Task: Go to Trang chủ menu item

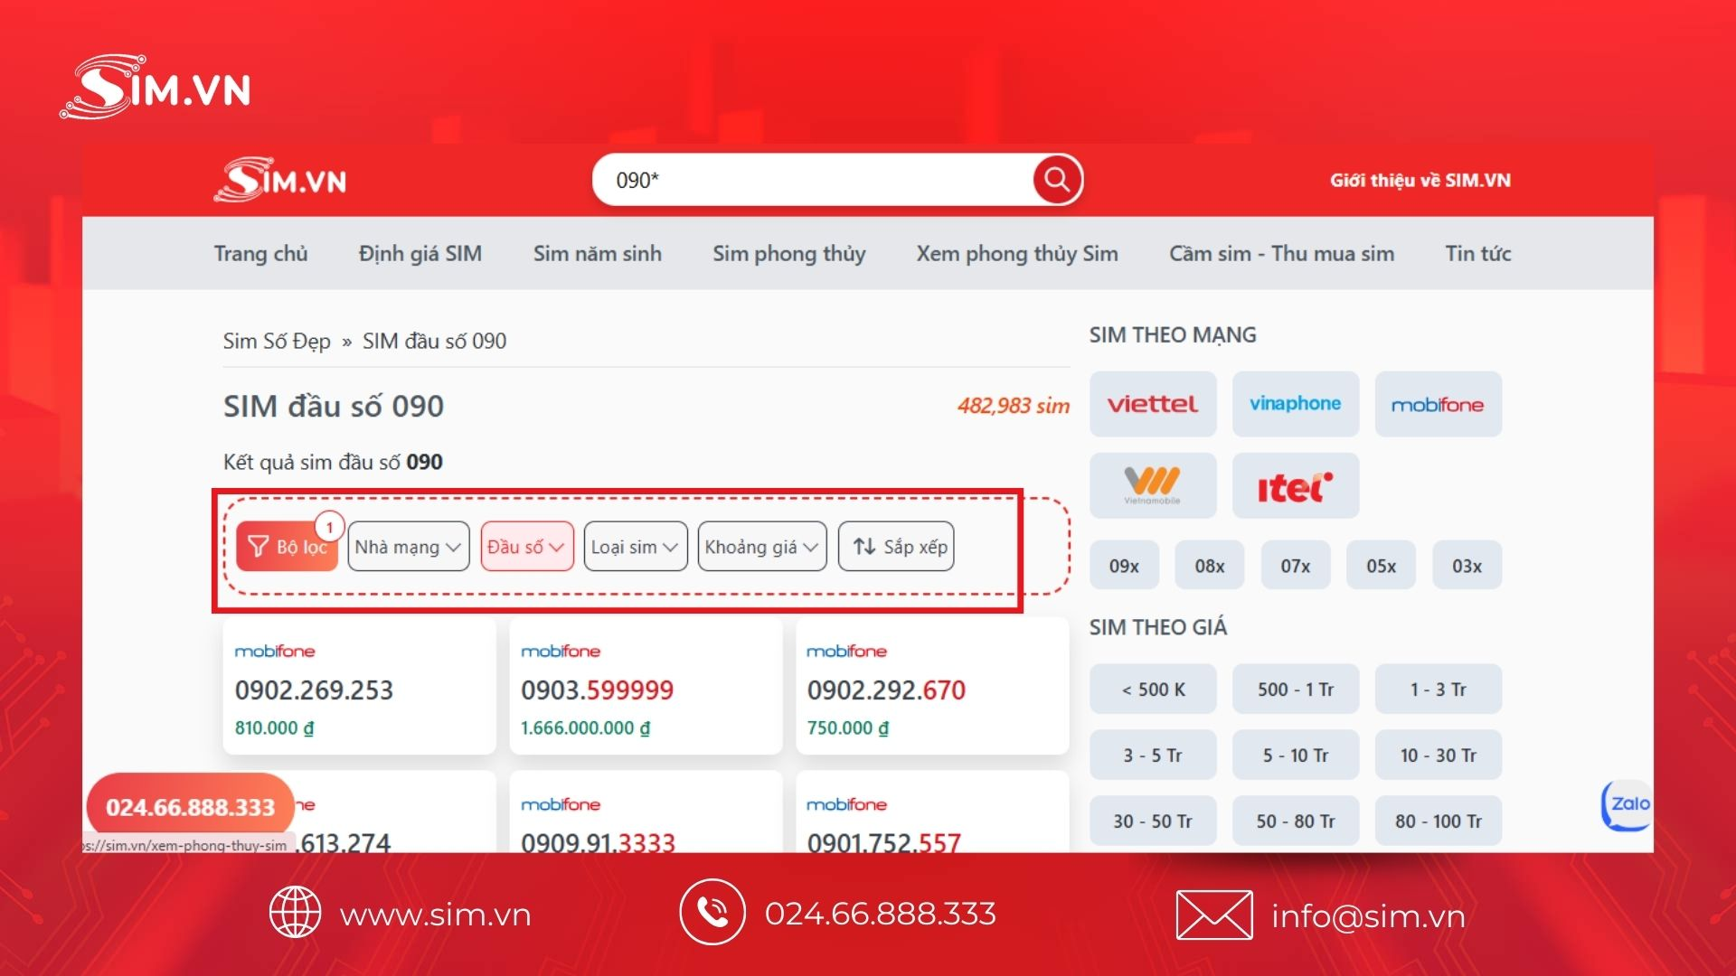Action: (260, 253)
